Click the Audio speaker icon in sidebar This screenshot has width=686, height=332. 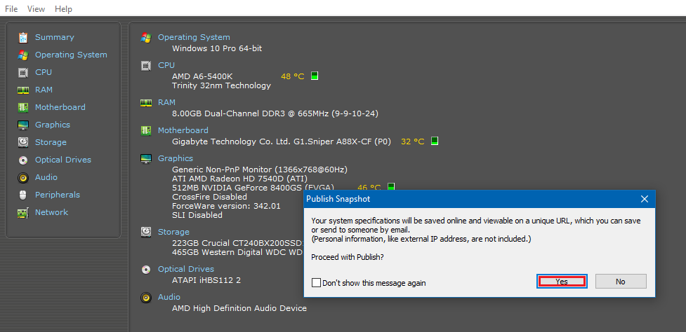point(23,178)
